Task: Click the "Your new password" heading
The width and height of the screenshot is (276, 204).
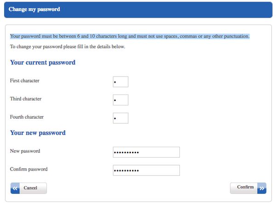Action: 38,133
